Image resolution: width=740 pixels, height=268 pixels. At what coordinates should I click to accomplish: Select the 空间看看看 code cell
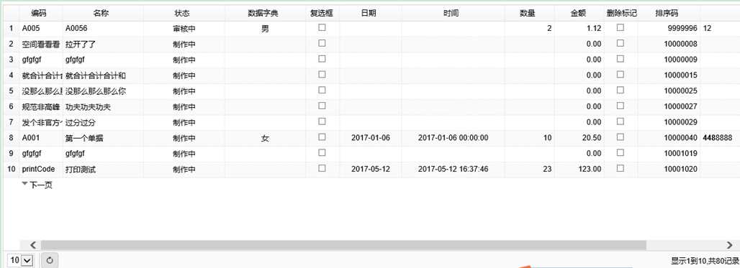(40, 45)
